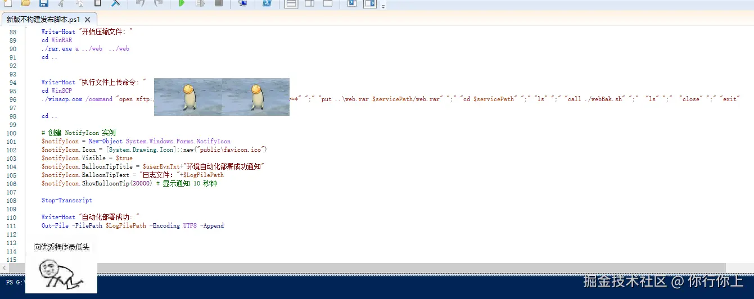Image resolution: width=754 pixels, height=299 pixels.
Task: Clear the console pane with the wiper icon
Action: click(x=115, y=3)
